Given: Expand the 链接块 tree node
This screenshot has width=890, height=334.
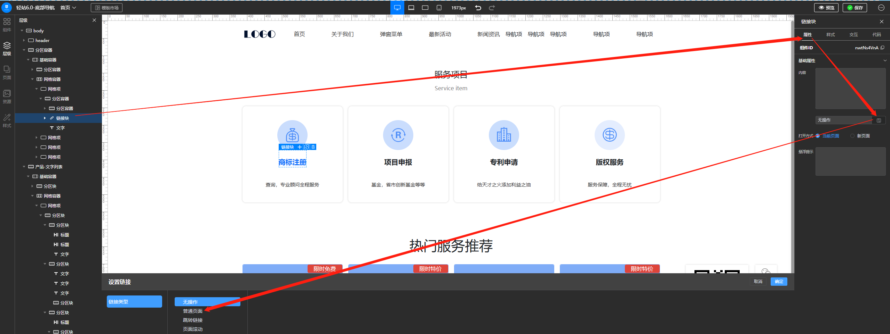Looking at the screenshot, I should [x=45, y=118].
